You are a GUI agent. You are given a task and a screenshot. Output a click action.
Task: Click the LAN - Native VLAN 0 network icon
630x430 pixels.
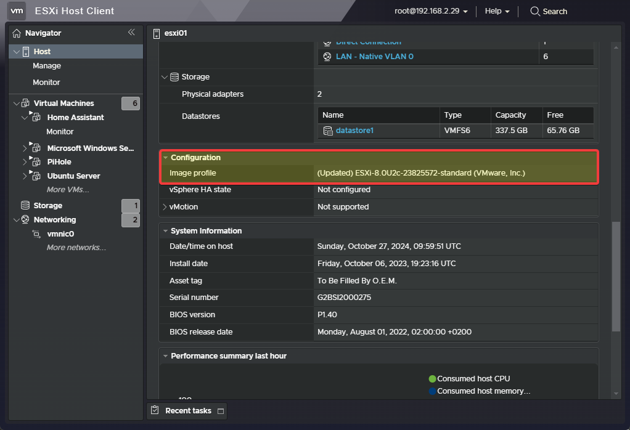tap(327, 57)
